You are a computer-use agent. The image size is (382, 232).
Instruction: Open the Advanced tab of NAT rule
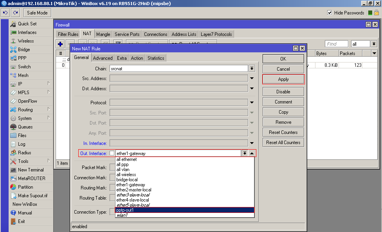(x=103, y=58)
